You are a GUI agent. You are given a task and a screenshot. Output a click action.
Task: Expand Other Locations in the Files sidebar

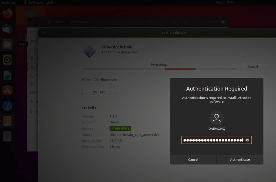(x=33, y=122)
